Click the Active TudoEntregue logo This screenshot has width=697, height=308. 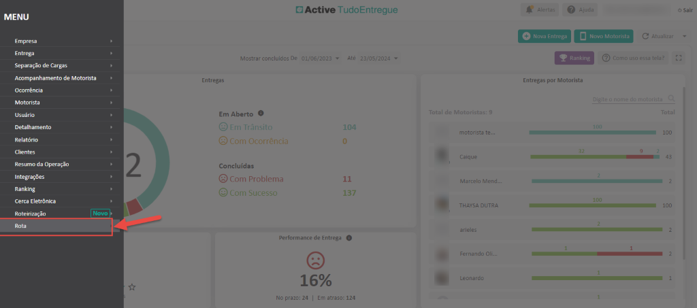(346, 10)
